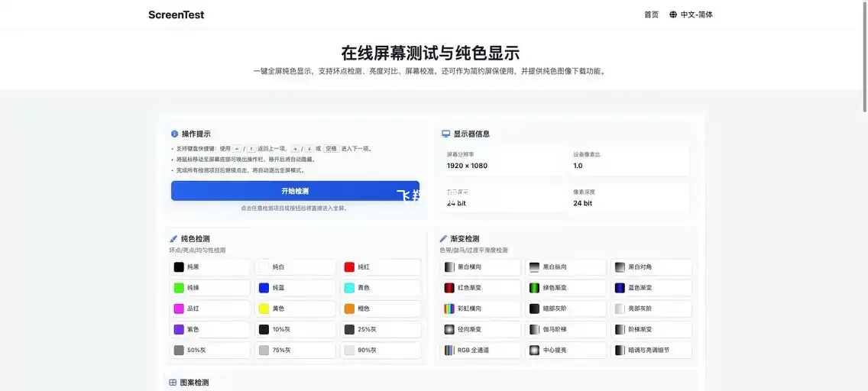This screenshot has height=391, width=868.
Task: Launch the 75%灰 gray test
Action: 295,350
